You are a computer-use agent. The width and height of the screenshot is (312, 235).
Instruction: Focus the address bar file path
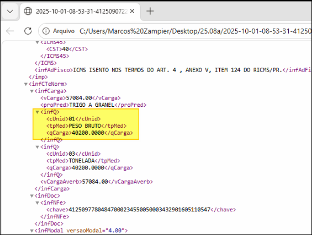coord(195,31)
